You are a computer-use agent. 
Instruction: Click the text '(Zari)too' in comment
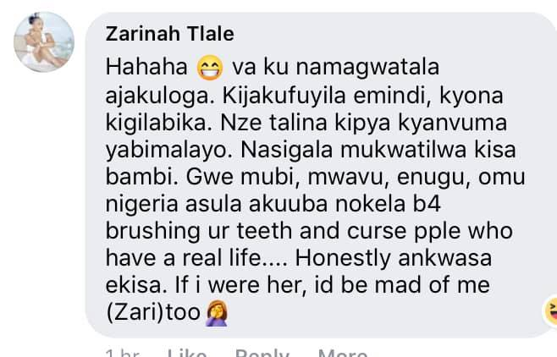(153, 313)
